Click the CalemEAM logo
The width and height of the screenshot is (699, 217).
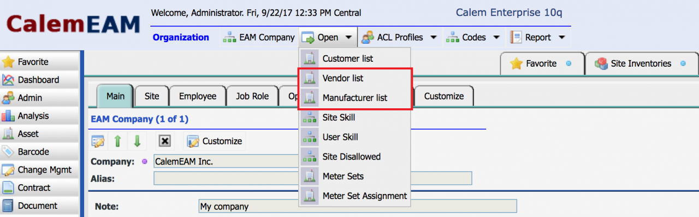point(73,25)
